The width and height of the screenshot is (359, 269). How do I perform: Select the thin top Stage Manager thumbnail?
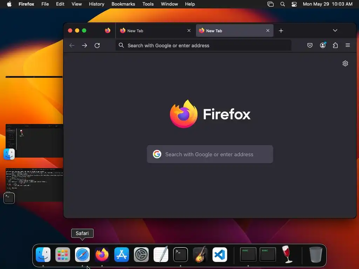coord(34,77)
